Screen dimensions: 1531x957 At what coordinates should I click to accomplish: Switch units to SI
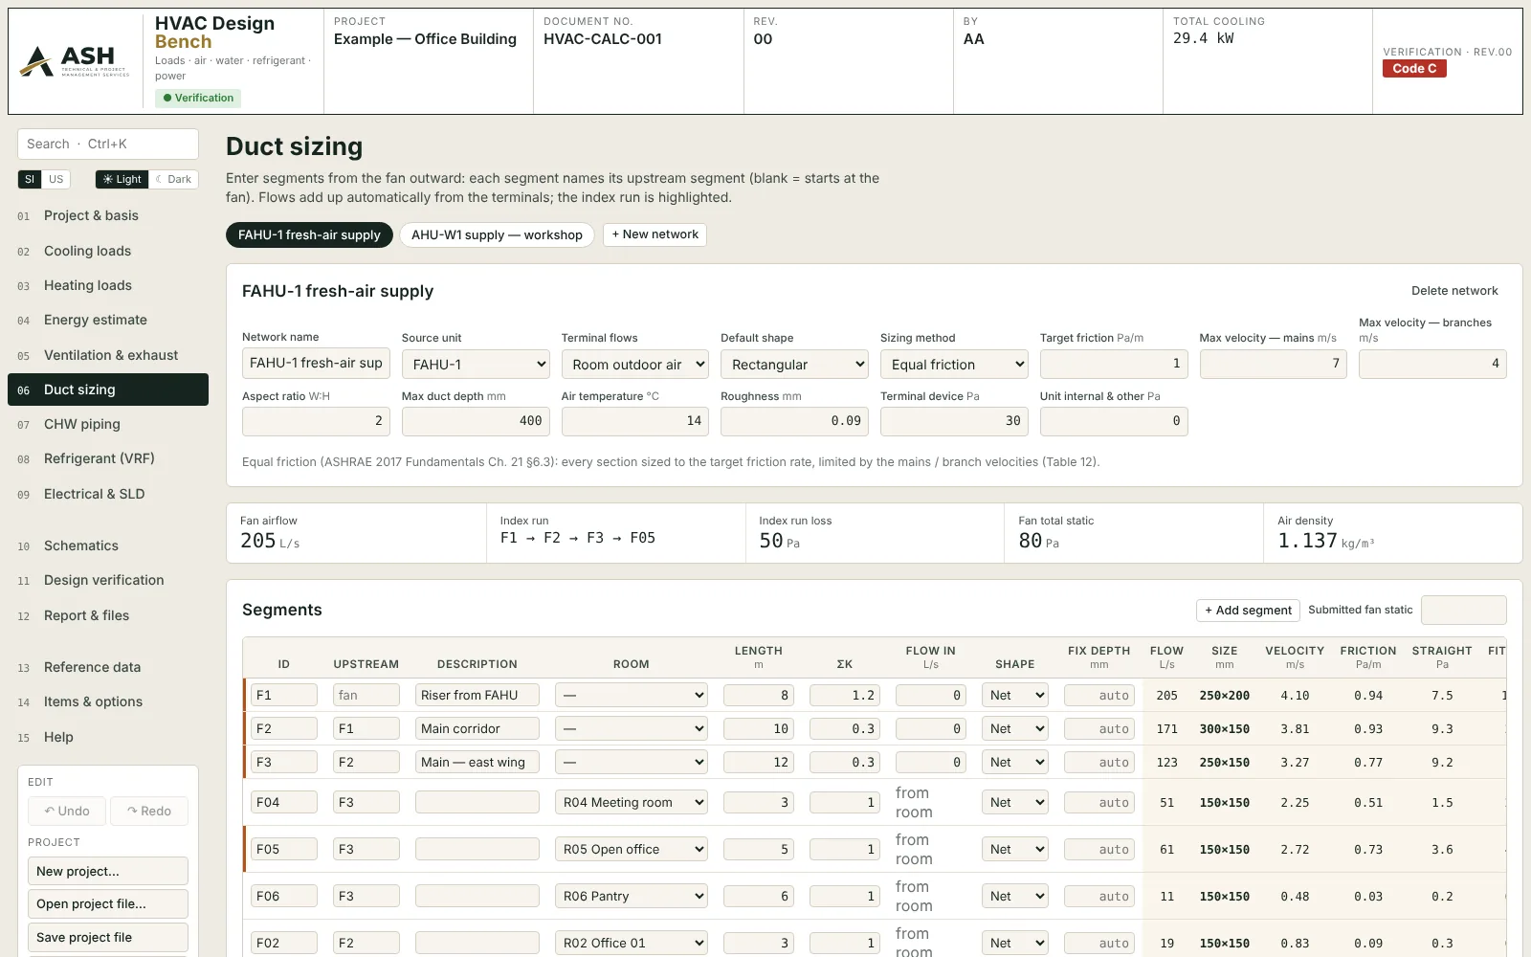[x=30, y=179]
